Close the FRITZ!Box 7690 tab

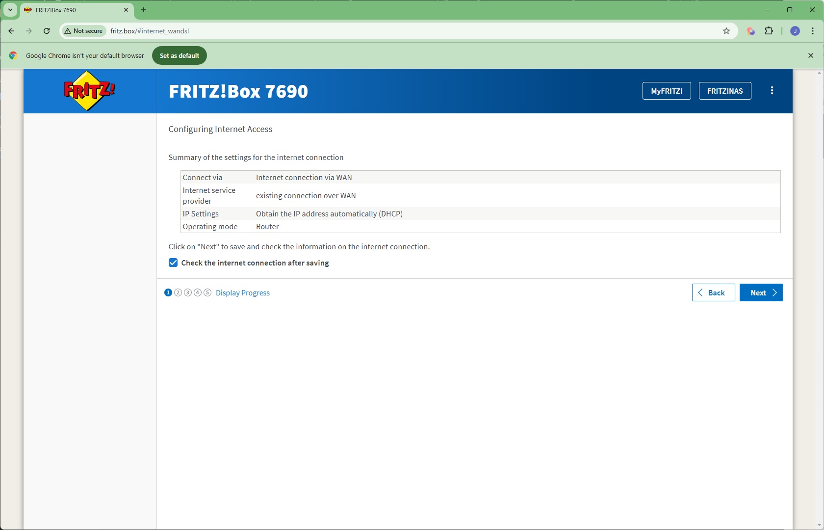tap(126, 10)
